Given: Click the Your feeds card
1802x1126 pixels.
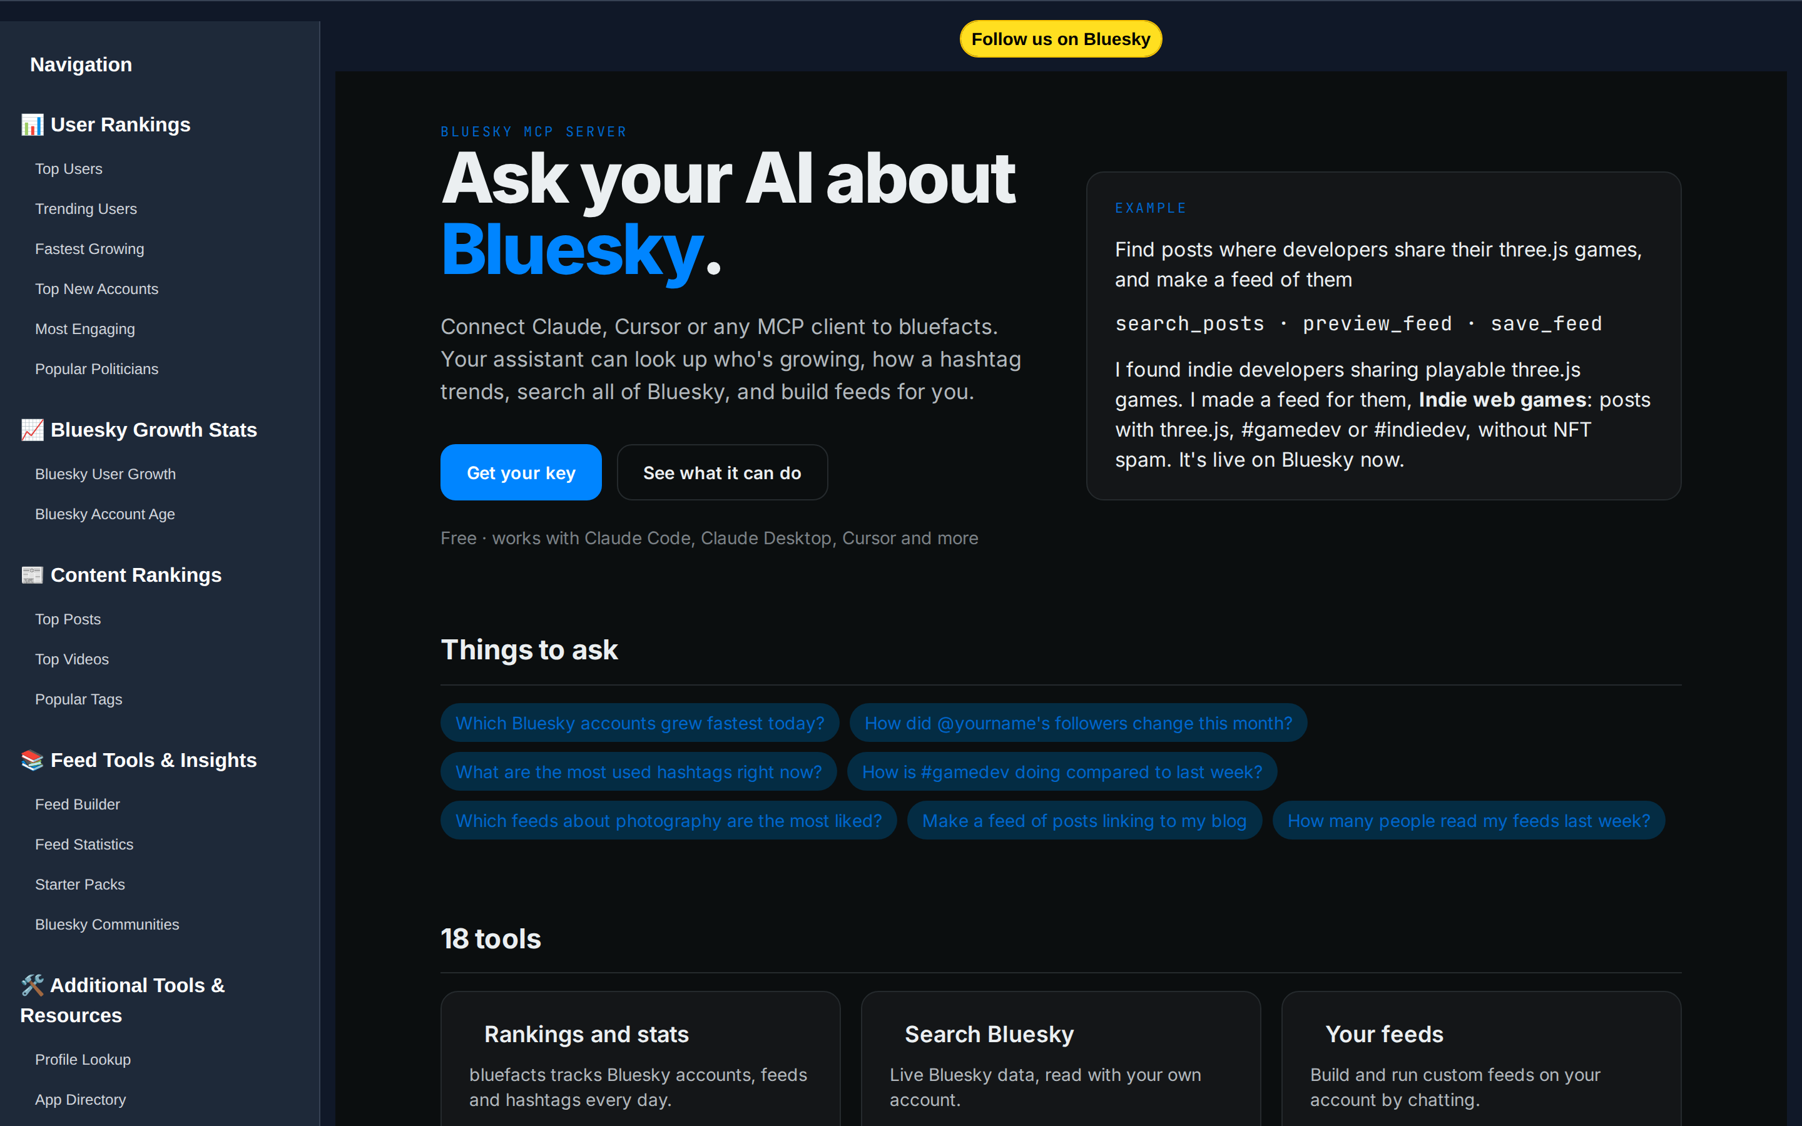Looking at the screenshot, I should tap(1481, 1058).
